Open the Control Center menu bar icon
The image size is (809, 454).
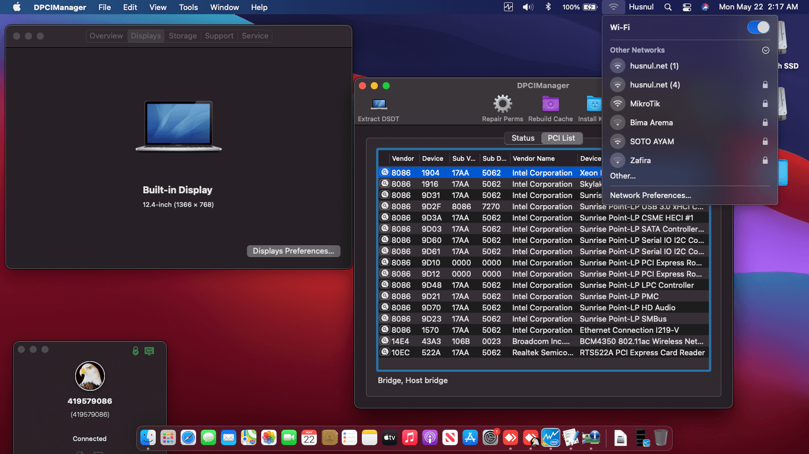(x=686, y=7)
